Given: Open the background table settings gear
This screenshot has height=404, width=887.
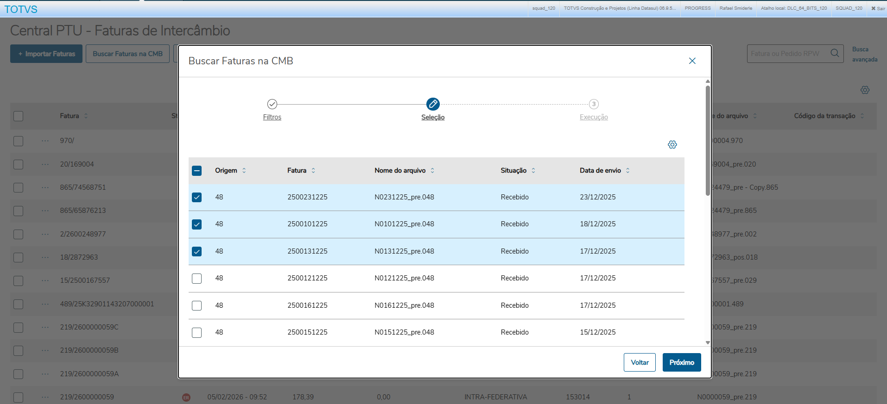Looking at the screenshot, I should click(865, 90).
